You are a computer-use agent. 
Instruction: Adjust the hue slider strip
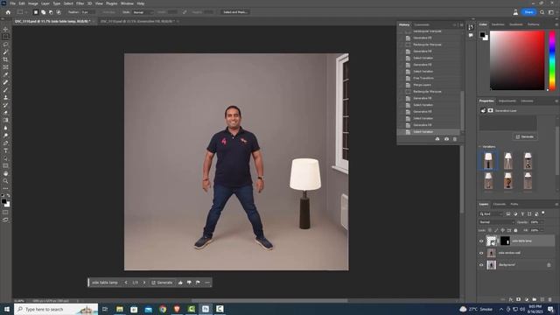point(552,60)
